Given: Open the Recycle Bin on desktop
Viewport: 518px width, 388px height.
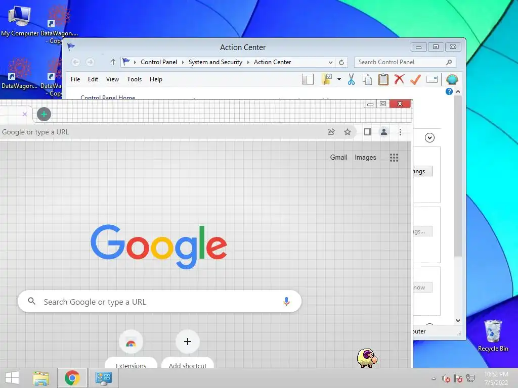Looking at the screenshot, I should coord(493,336).
